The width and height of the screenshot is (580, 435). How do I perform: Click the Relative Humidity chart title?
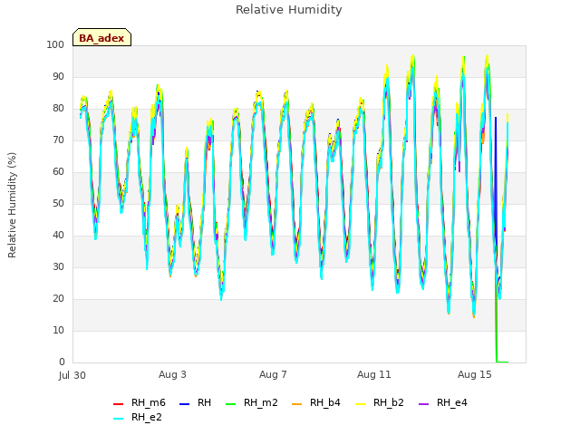tap(289, 10)
